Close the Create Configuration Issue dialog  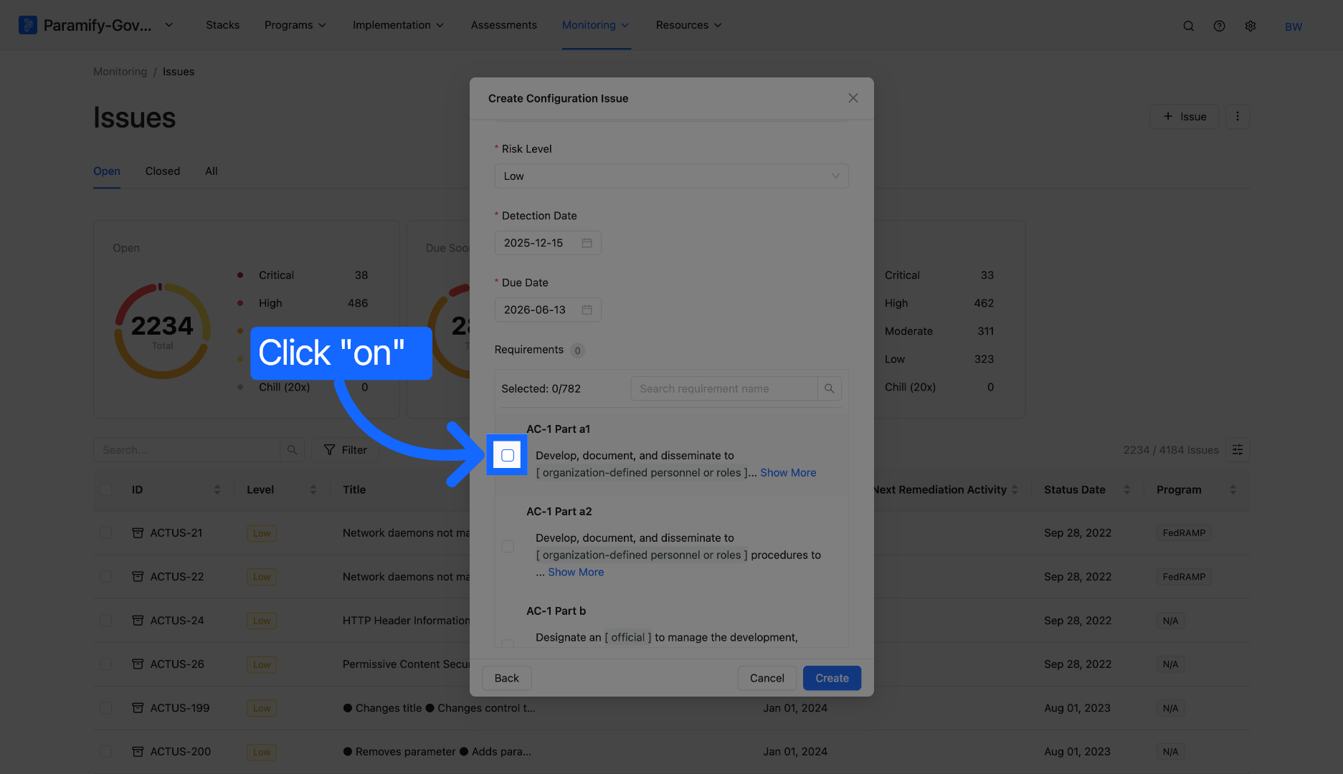point(853,98)
